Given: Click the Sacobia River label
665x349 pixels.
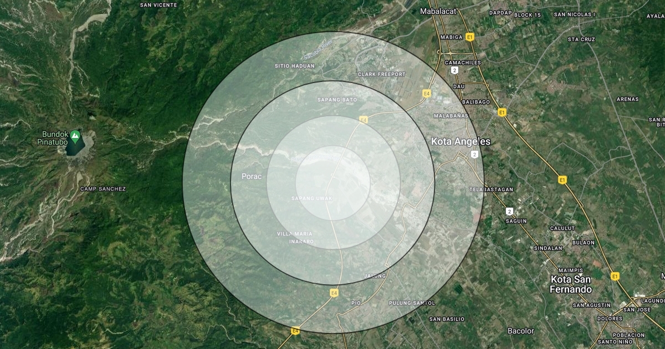Looking at the screenshot, I should 318,50.
